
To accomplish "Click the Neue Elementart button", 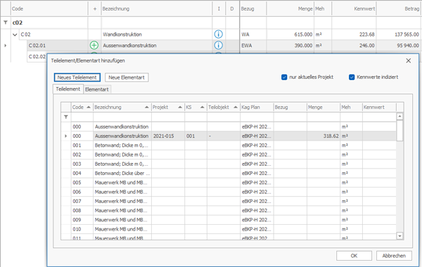I will (x=127, y=77).
